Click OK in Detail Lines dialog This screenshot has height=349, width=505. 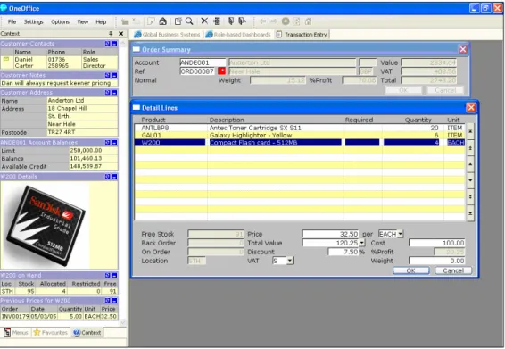(x=411, y=270)
